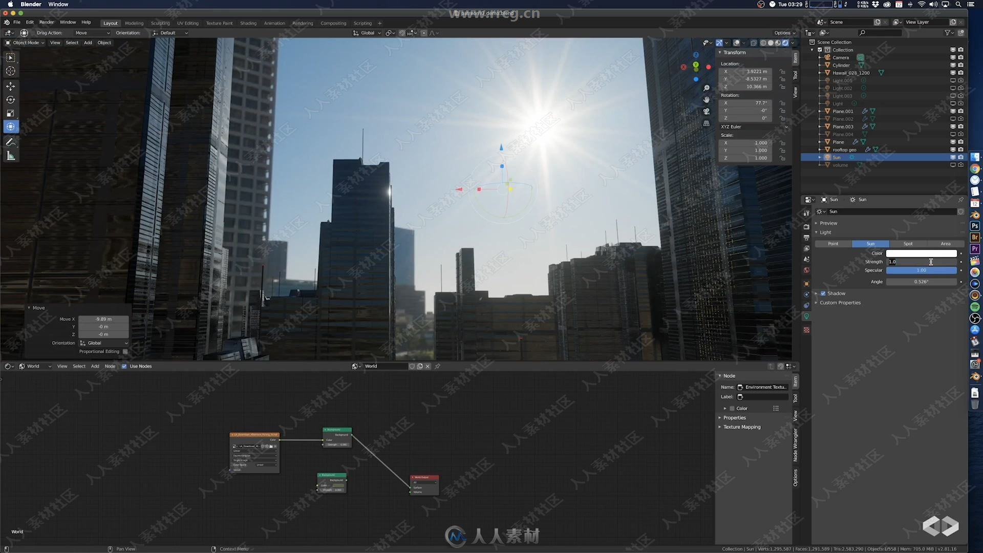Viewport: 983px width, 553px height.
Task: Click the outliner filter funnel icon
Action: point(948,33)
